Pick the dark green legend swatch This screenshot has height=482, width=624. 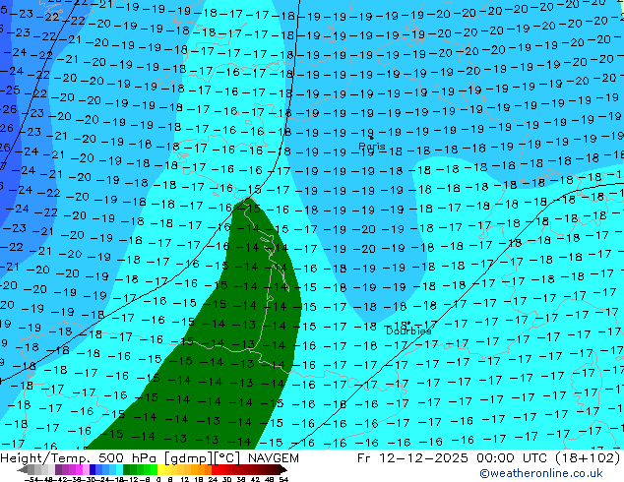pyautogui.click(x=126, y=469)
